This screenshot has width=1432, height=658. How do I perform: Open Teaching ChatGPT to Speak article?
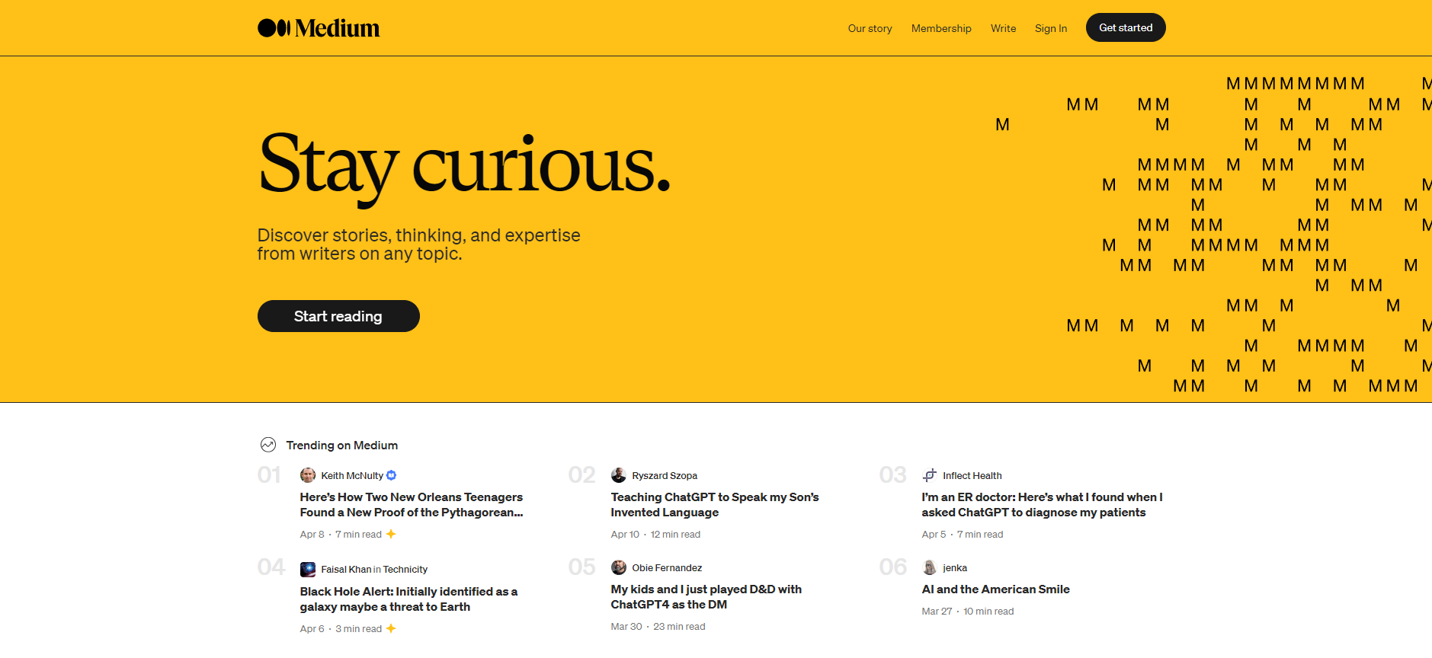pyautogui.click(x=714, y=505)
